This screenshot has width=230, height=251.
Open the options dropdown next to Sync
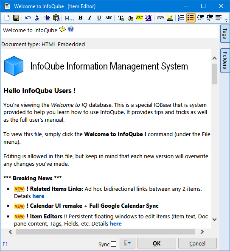pos(127,243)
